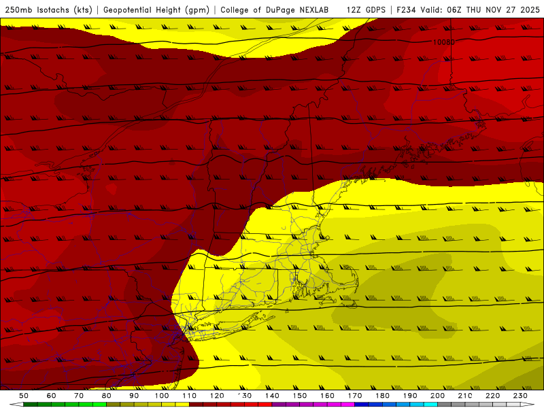Click the '160' value on the legend

click(x=328, y=396)
